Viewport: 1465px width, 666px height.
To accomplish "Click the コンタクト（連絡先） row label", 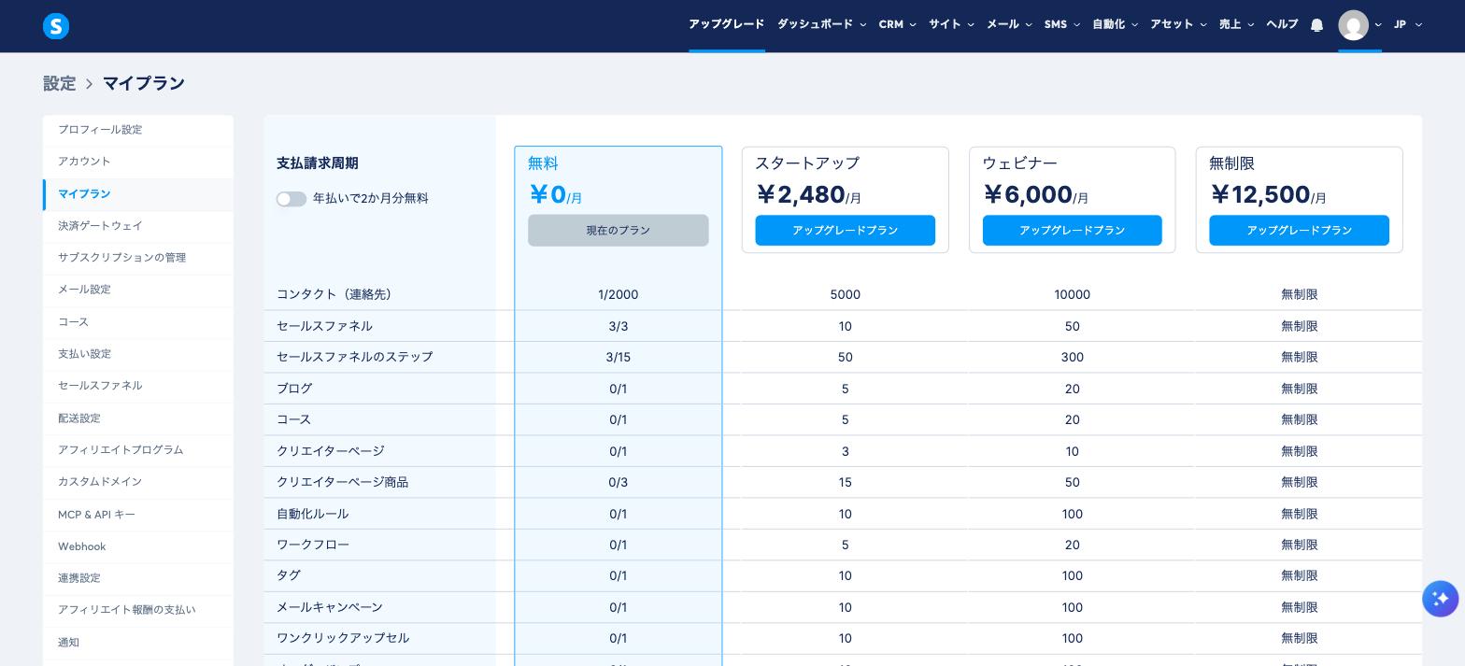I will pyautogui.click(x=337, y=295).
